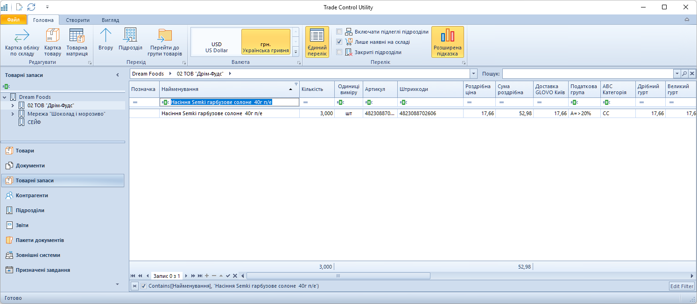
Task: Switch to the Створити ribbon tab
Action: (x=77, y=20)
